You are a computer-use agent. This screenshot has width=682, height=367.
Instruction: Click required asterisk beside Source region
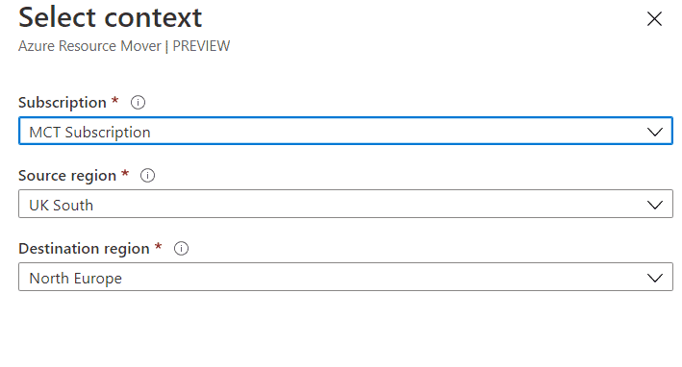[125, 173]
